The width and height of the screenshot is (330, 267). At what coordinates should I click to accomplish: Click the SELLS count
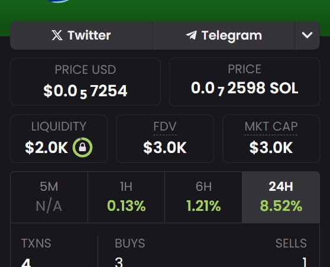(304, 262)
